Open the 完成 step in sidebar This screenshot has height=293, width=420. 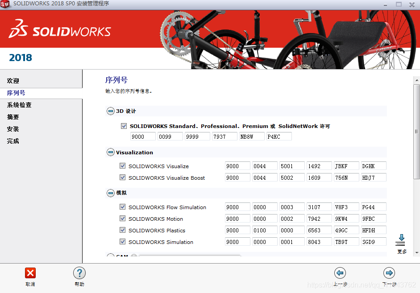pos(13,141)
